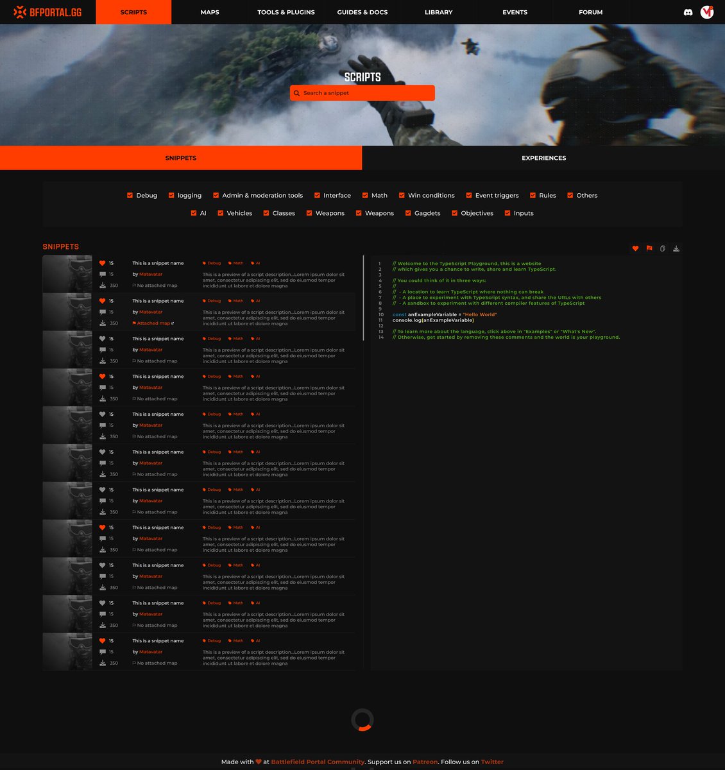Click download icon of the topmost snippet

[x=102, y=285]
